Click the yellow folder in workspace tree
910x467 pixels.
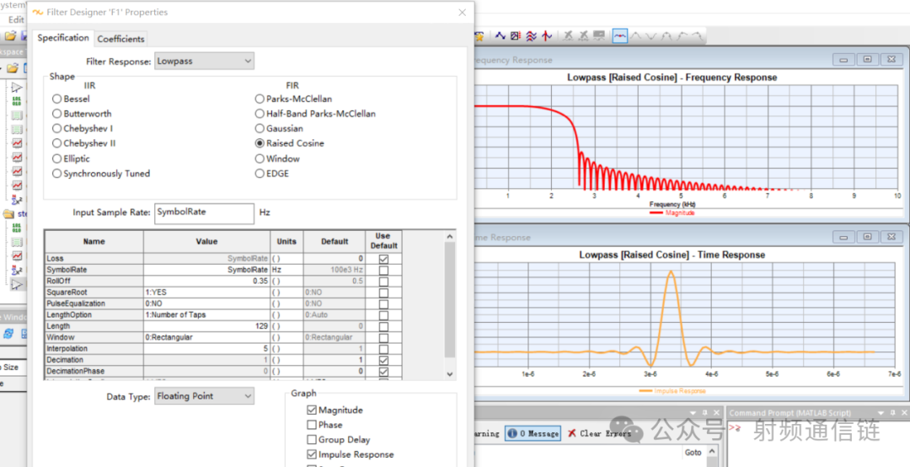(8, 214)
